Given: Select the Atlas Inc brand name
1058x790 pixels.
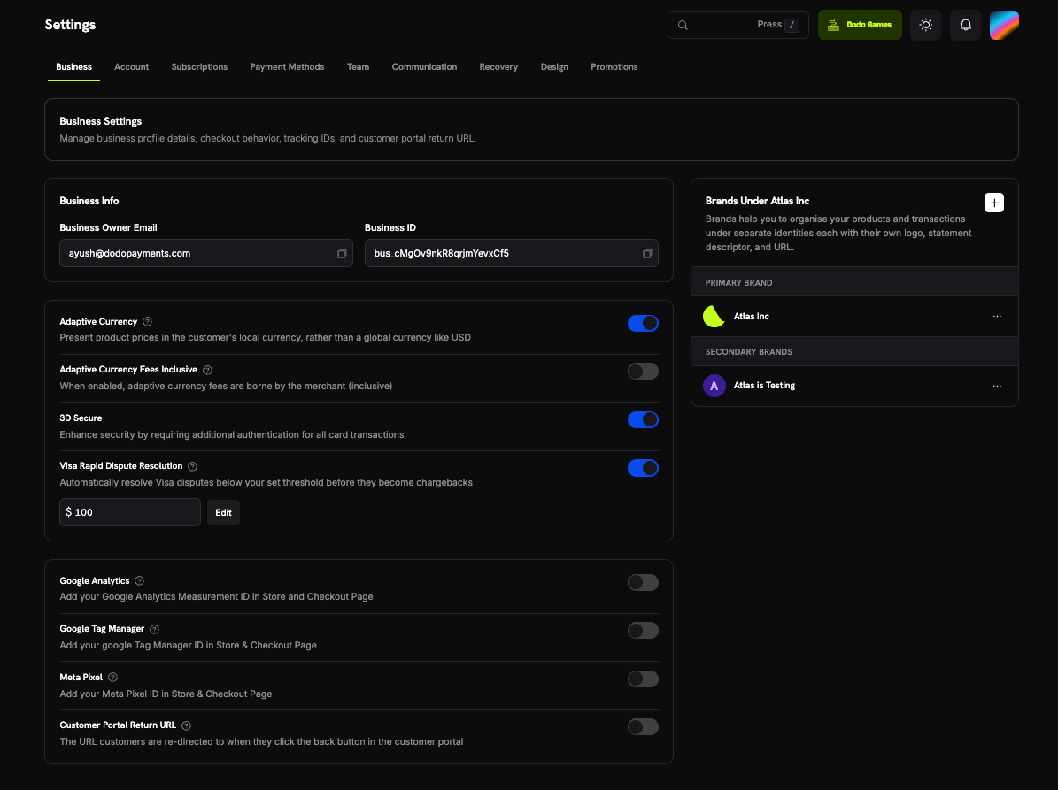Looking at the screenshot, I should point(751,316).
